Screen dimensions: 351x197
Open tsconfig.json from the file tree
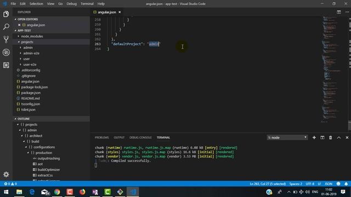(31, 104)
